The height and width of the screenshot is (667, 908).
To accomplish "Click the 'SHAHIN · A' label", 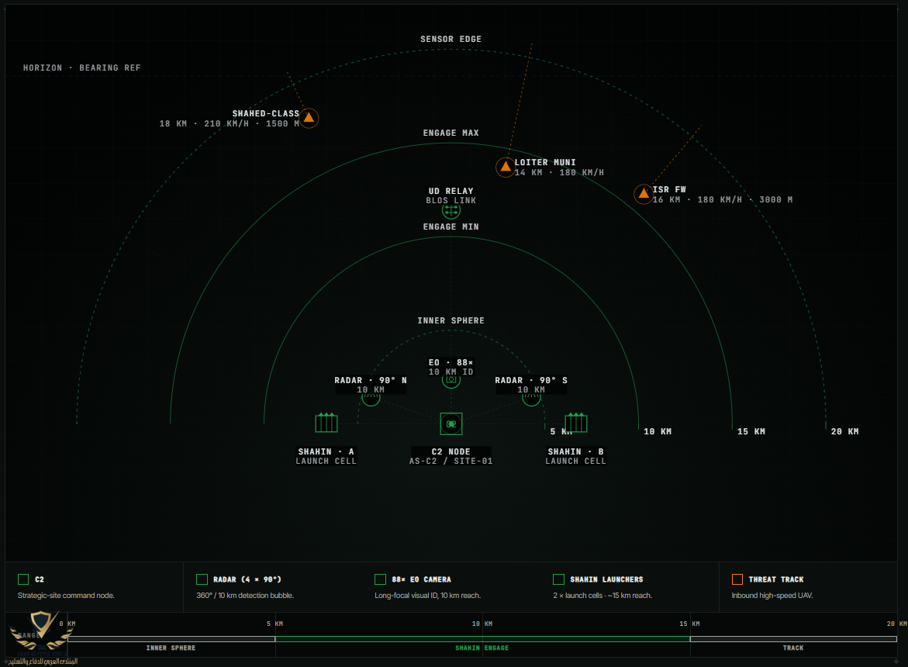I will [x=326, y=451].
